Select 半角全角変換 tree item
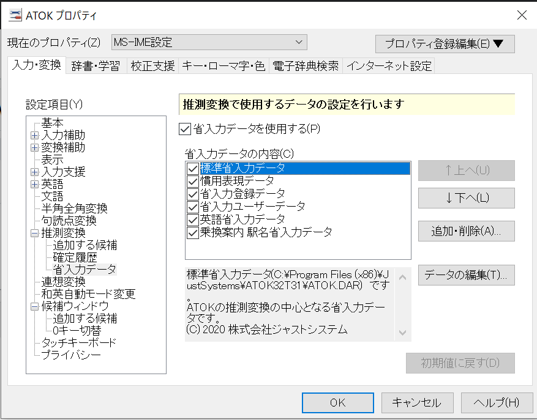The width and height of the screenshot is (537, 420). pos(74,208)
